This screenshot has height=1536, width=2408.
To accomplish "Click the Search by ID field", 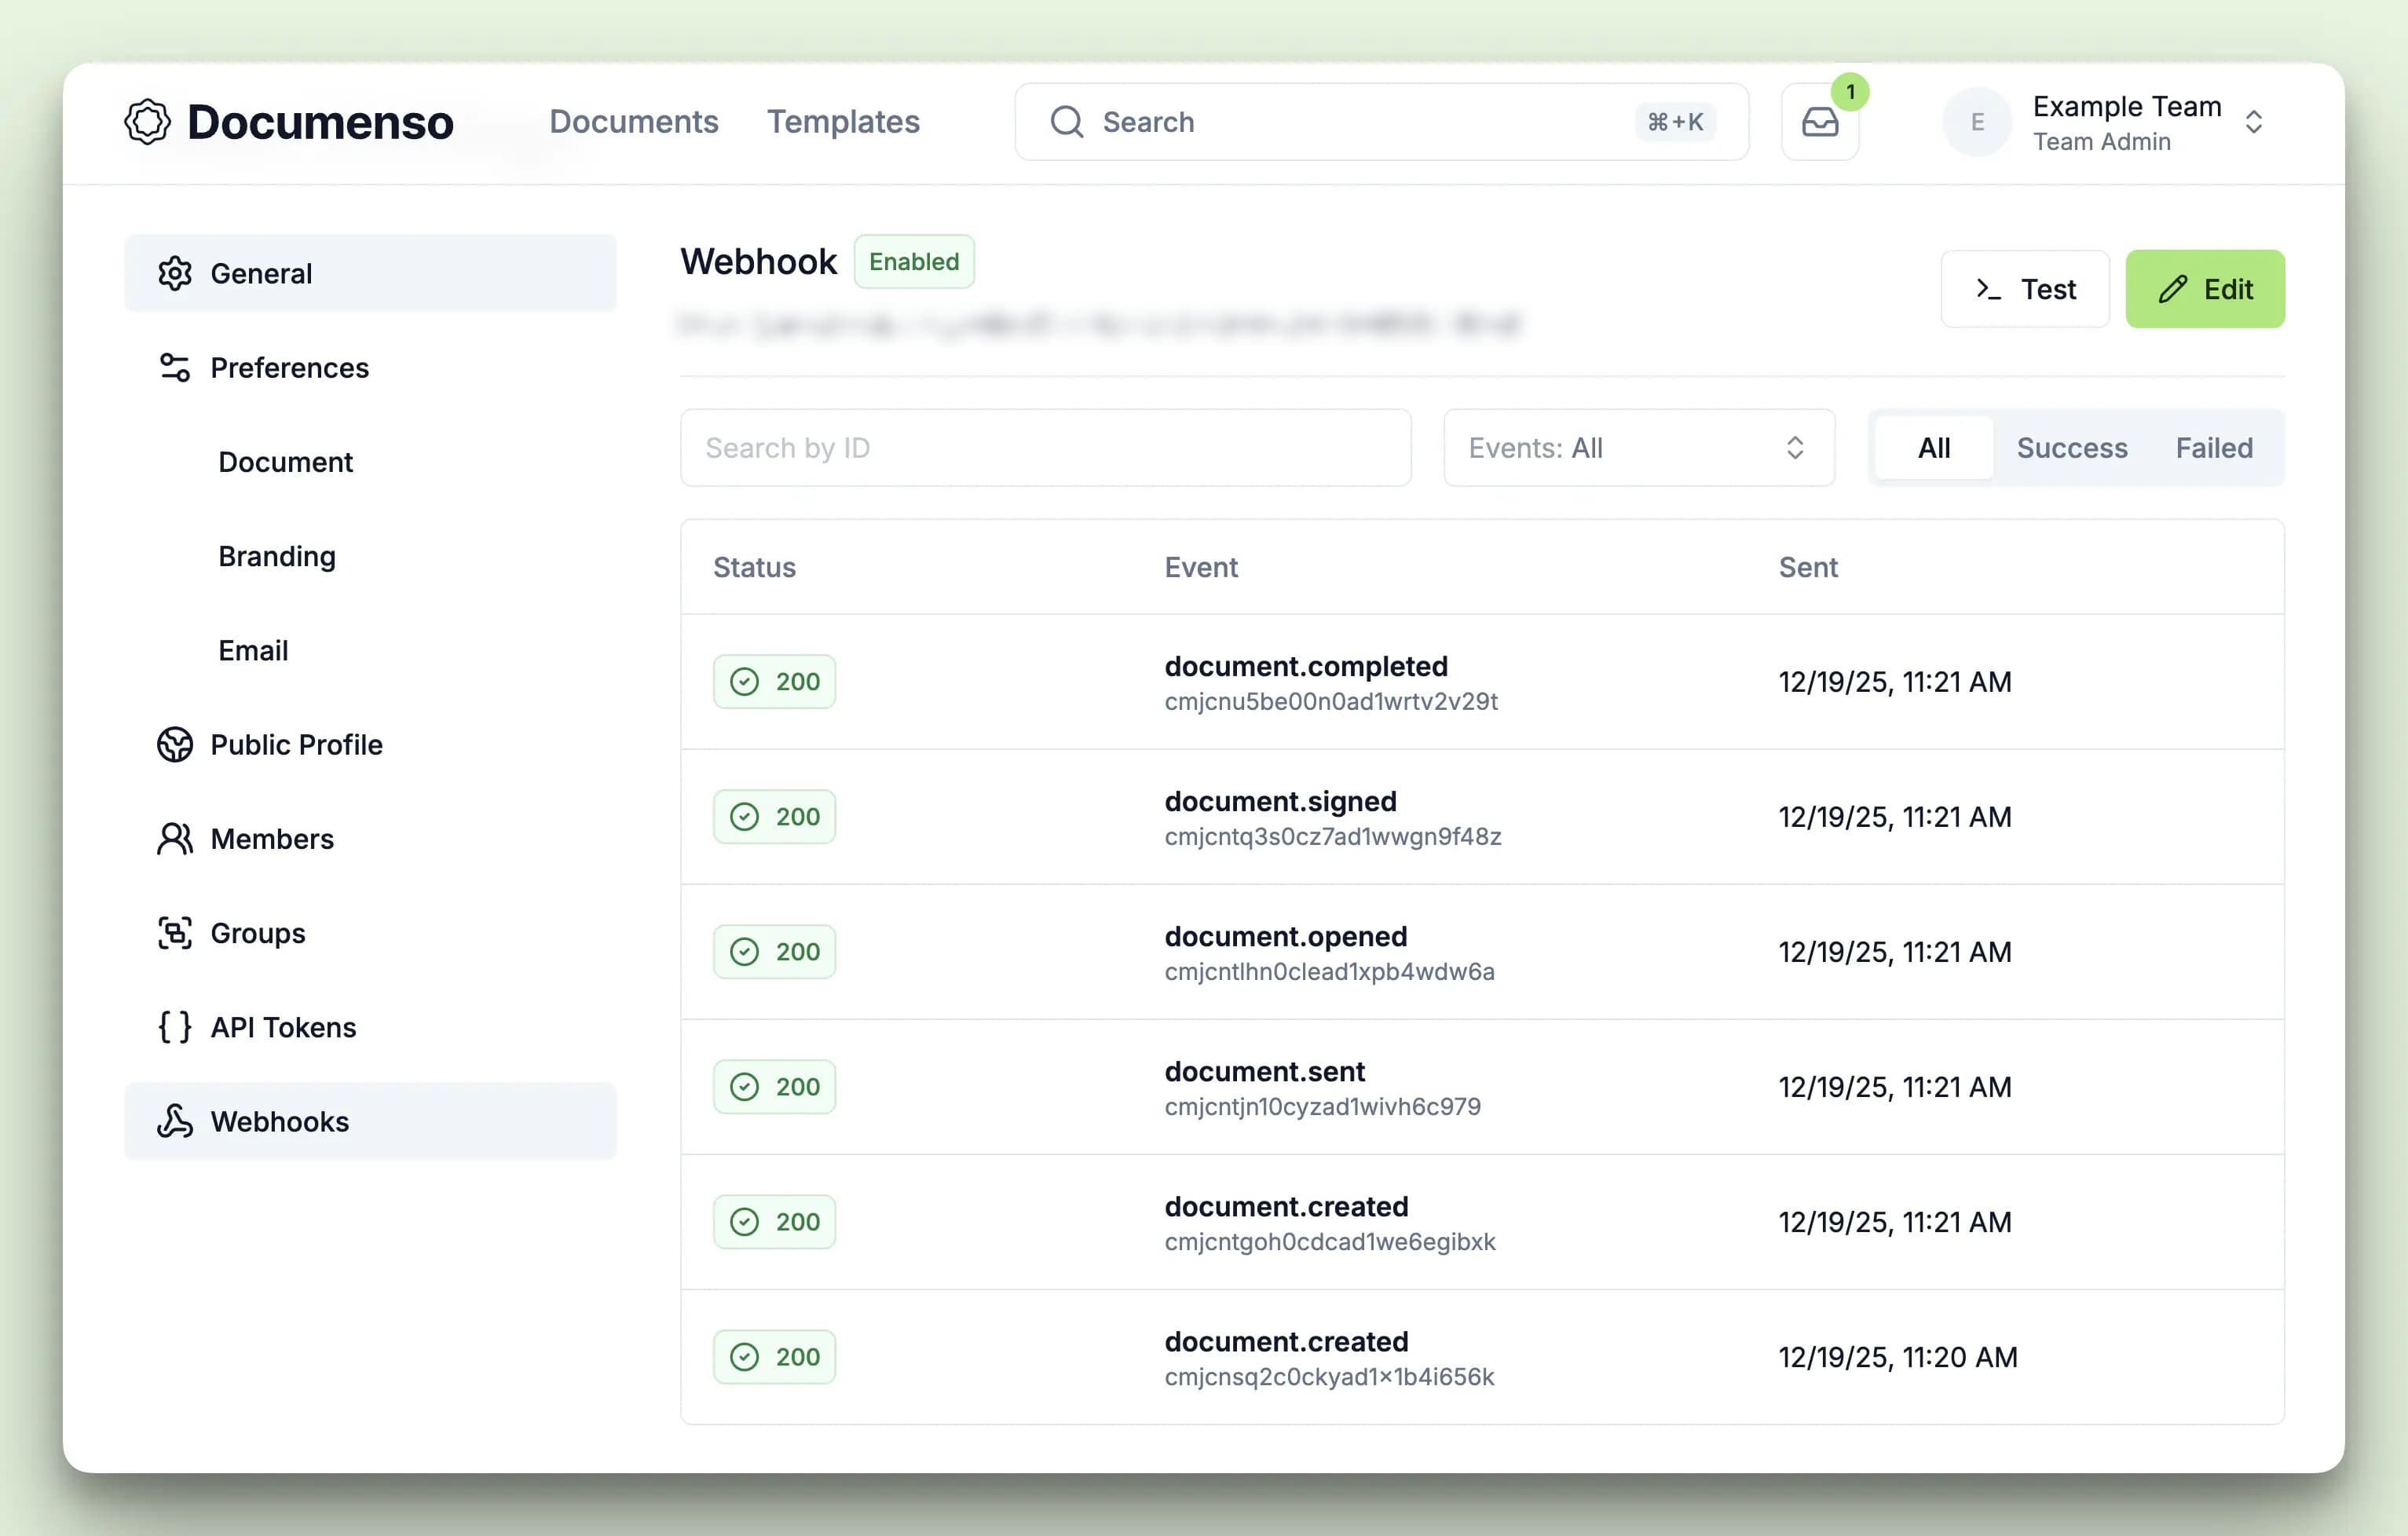I will pyautogui.click(x=1045, y=447).
